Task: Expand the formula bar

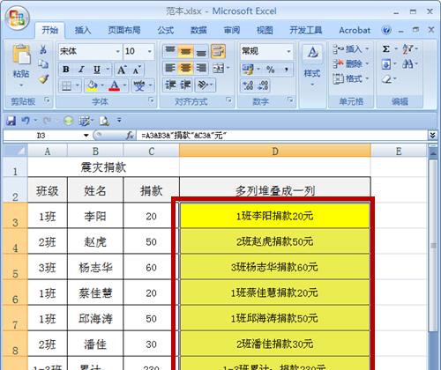Action: [x=432, y=136]
